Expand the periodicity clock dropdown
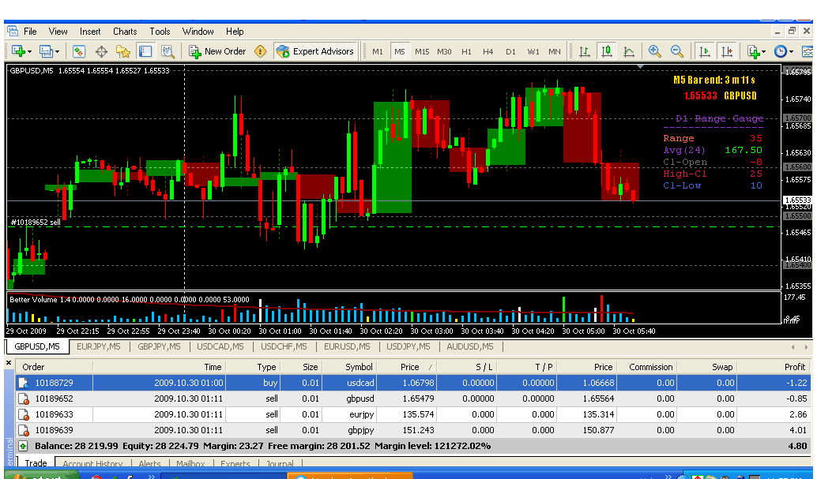The width and height of the screenshot is (817, 479). click(791, 52)
